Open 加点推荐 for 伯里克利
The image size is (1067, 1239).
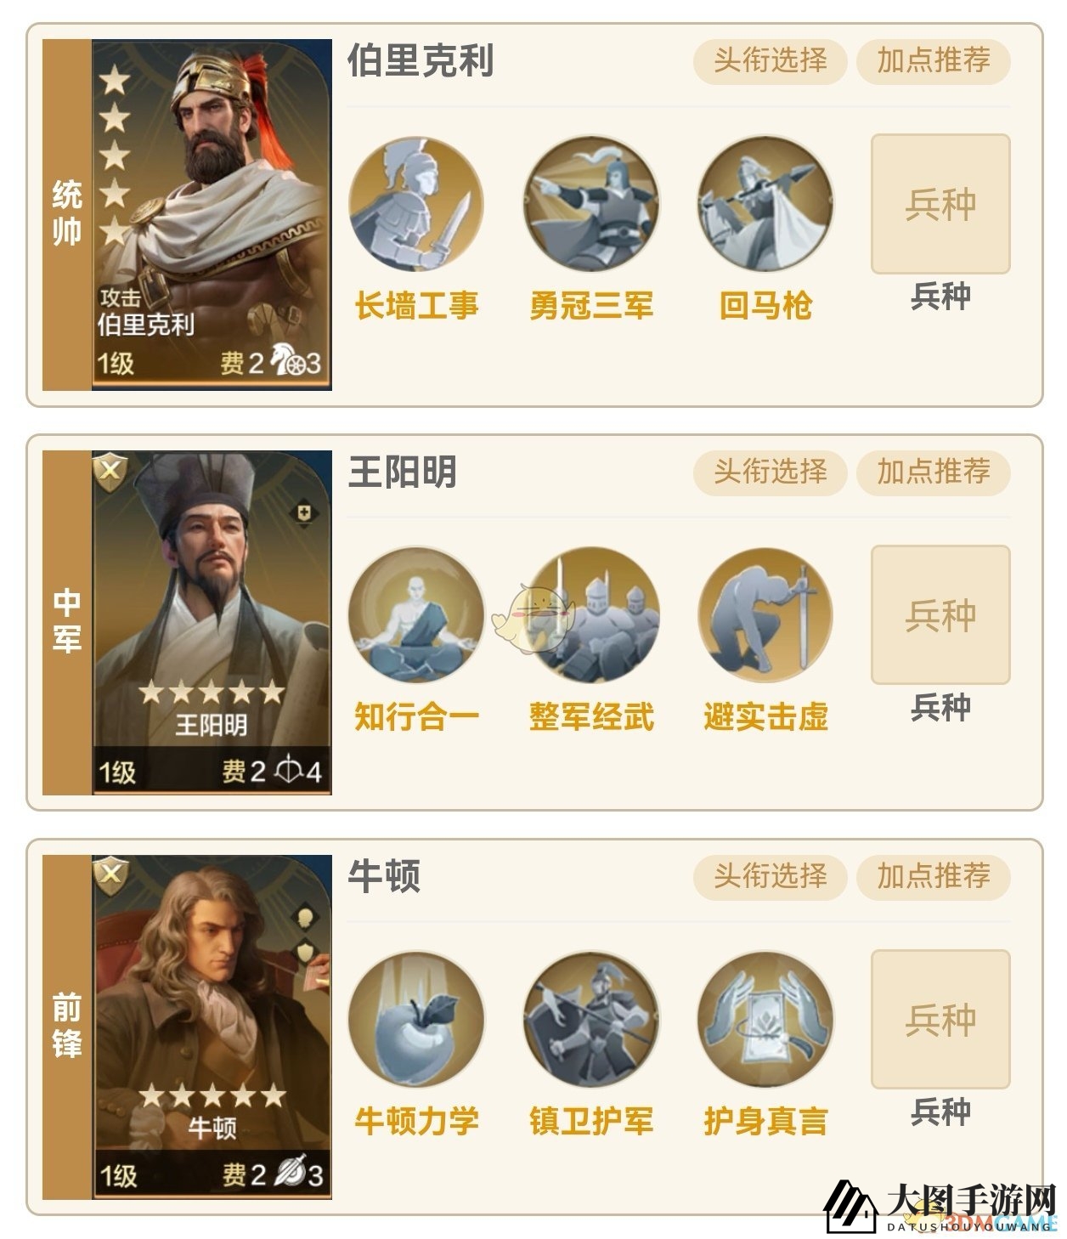[933, 60]
